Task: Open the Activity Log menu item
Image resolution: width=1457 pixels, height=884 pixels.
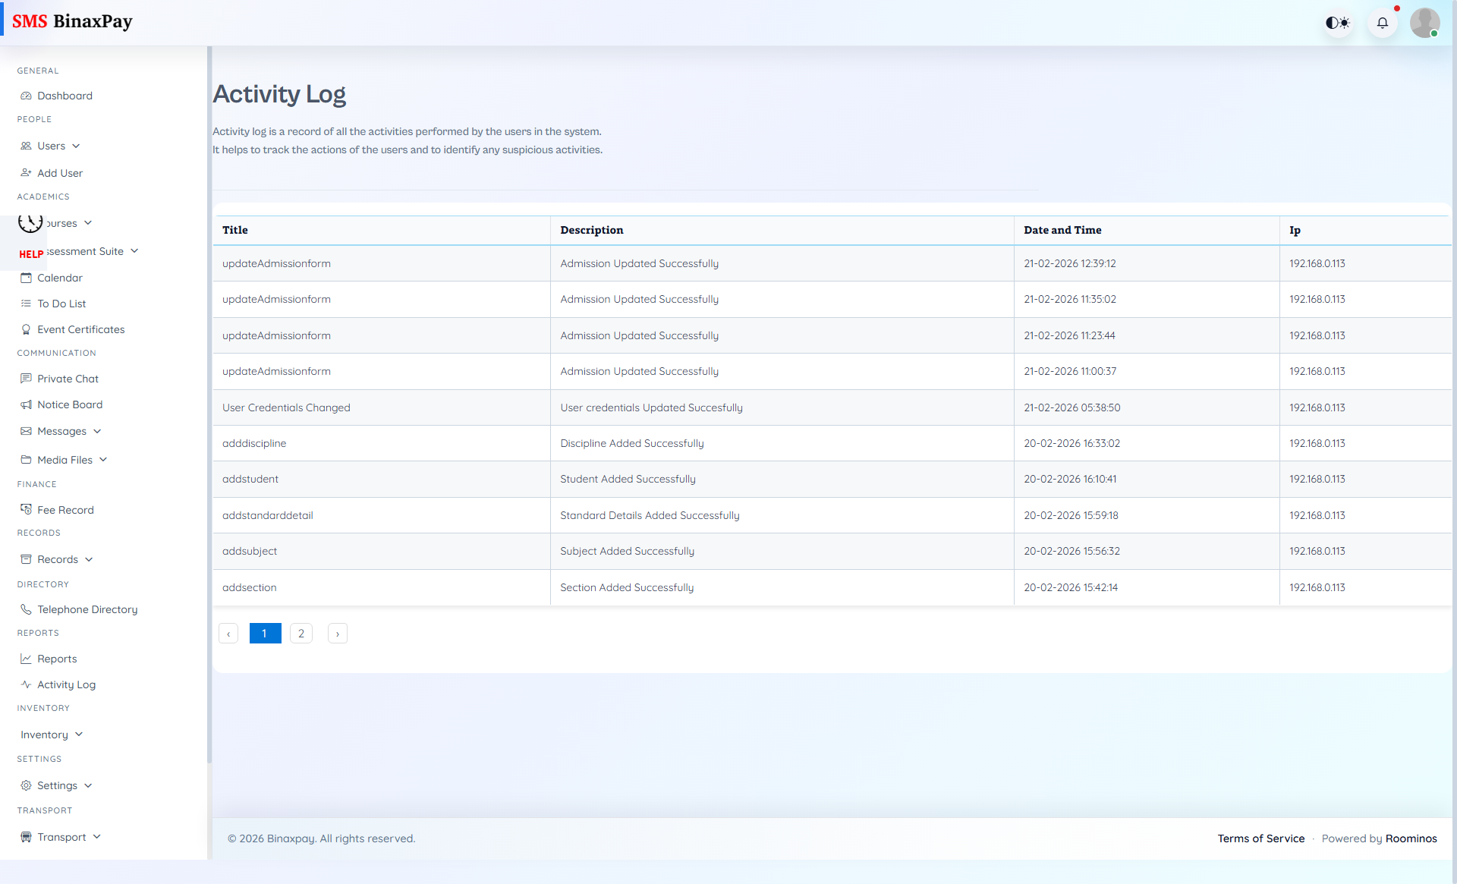Action: (x=67, y=684)
